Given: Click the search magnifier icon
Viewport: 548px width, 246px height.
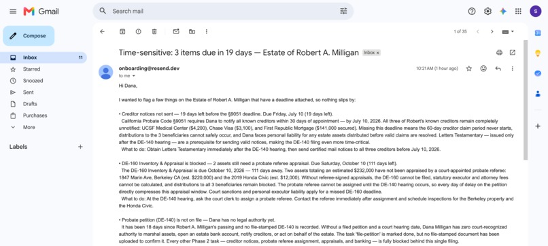Looking at the screenshot, I should click(x=103, y=11).
